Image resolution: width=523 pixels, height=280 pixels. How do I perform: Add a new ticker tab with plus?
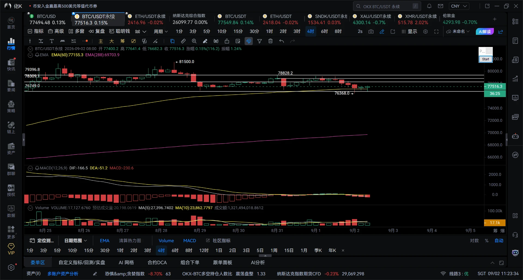click(495, 19)
